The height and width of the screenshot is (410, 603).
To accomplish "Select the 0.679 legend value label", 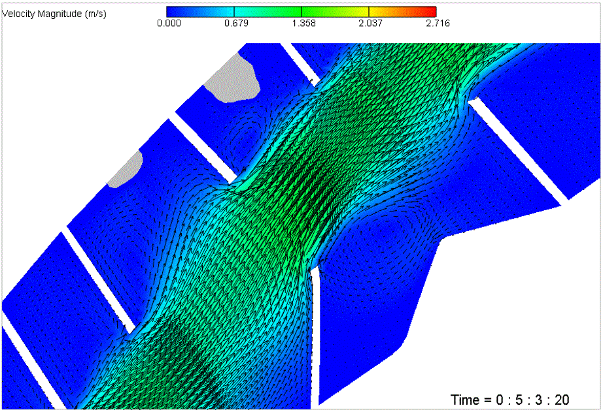I will 235,24.
